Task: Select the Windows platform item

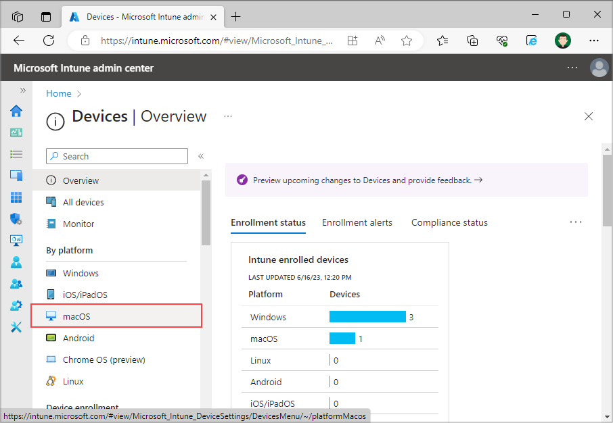Action: pos(116,273)
